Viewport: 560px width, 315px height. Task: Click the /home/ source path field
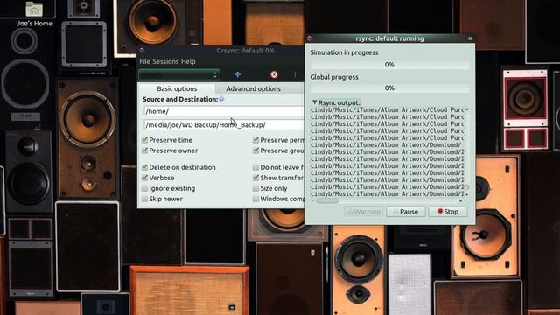[x=224, y=111]
